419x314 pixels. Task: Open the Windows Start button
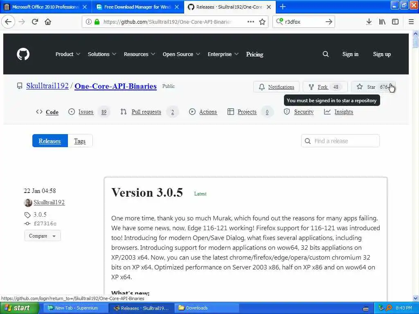[x=19, y=308]
